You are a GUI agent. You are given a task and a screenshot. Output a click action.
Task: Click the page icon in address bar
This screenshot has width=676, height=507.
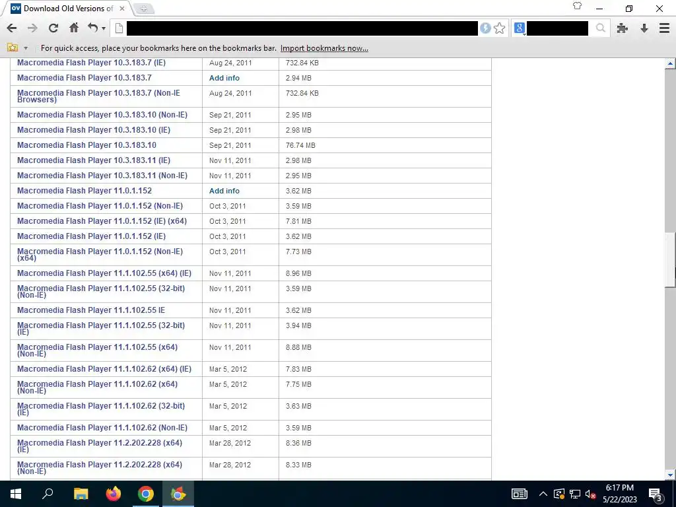click(119, 28)
